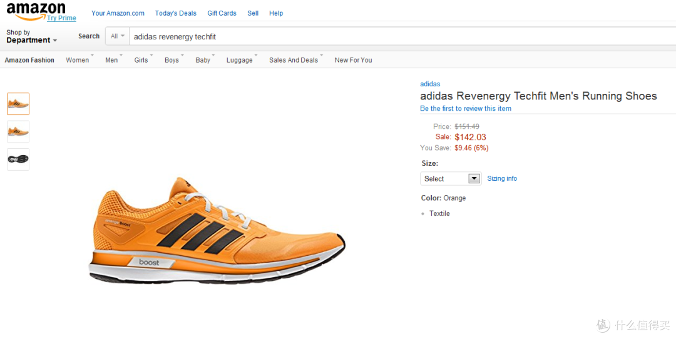The image size is (676, 339).
Task: Expand the Sales And Deals menu
Action: coord(294,60)
